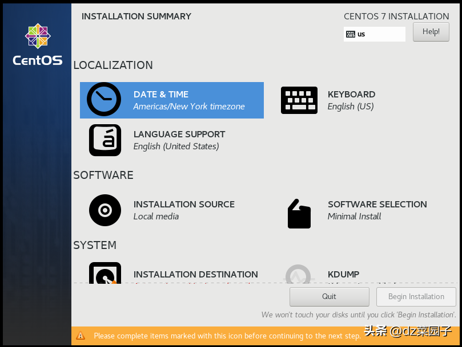Click the Quit button
462x347 pixels.
point(330,297)
